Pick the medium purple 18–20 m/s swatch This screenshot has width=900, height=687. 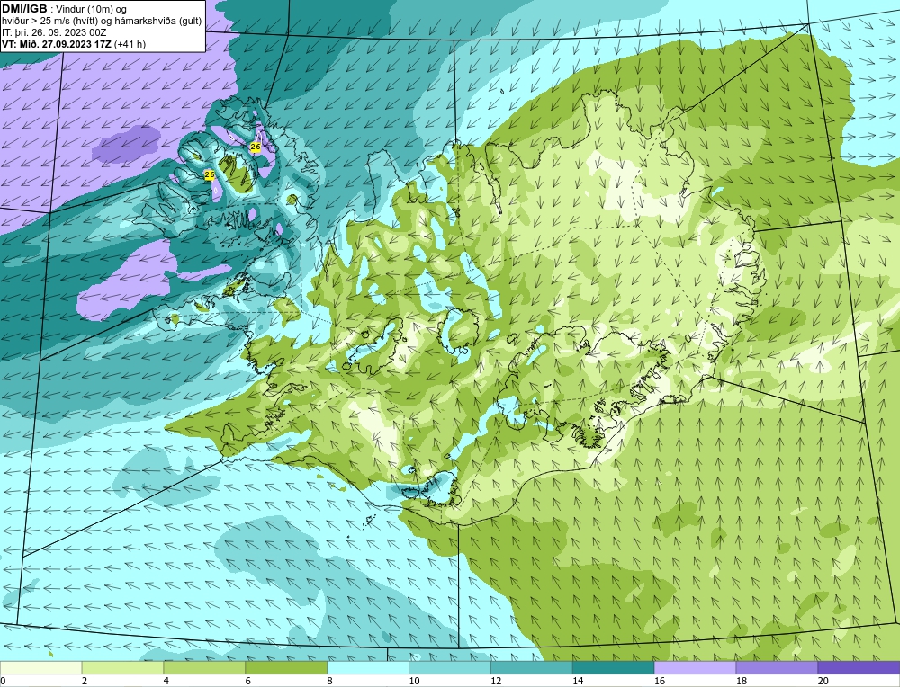tap(777, 667)
